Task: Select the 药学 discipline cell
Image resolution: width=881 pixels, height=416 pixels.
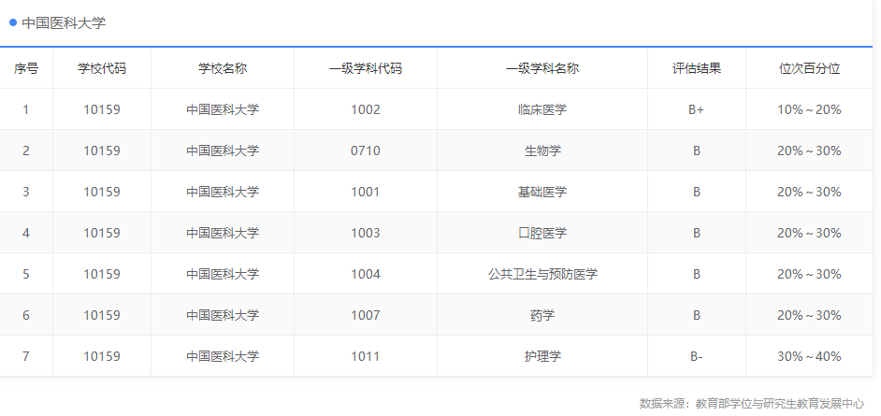Action: (542, 315)
